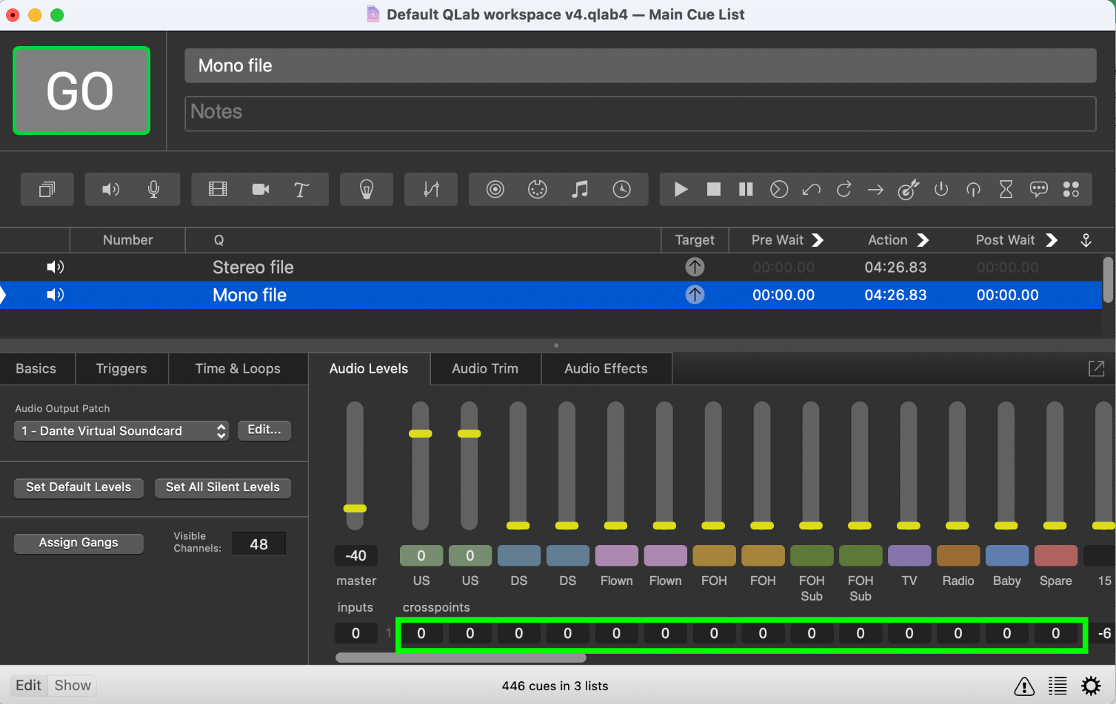Image resolution: width=1116 pixels, height=704 pixels.
Task: Expand the Action column chevron
Action: pyautogui.click(x=923, y=240)
